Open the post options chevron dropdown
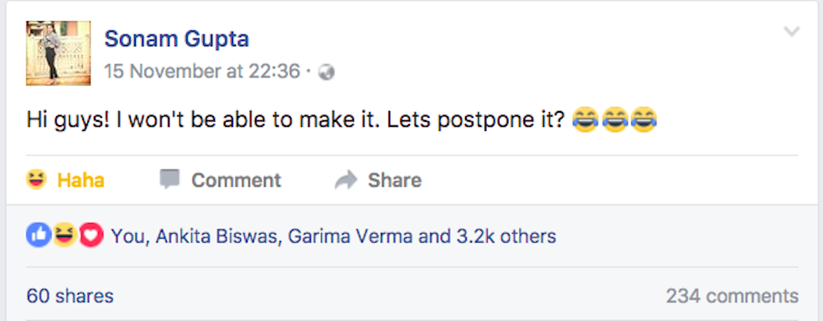 click(792, 32)
